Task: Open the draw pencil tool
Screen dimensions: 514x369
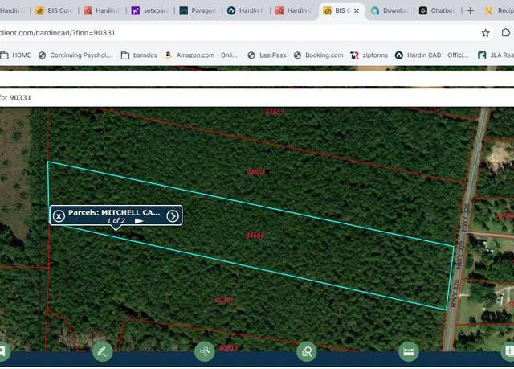Action: click(102, 351)
